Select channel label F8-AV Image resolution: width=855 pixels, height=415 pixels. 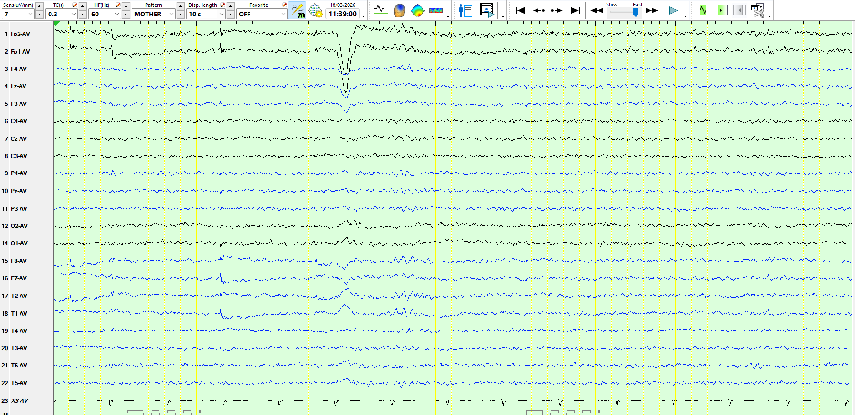(x=19, y=261)
